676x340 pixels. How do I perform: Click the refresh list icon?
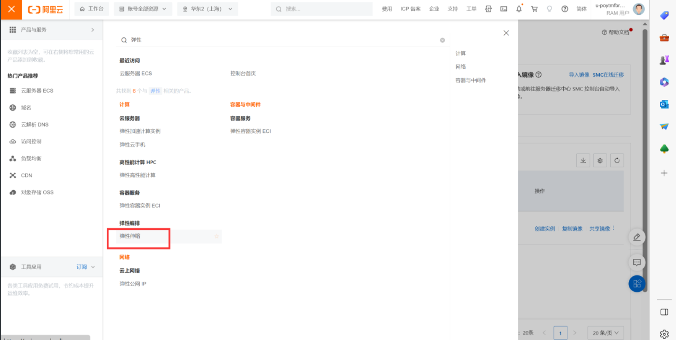617,161
